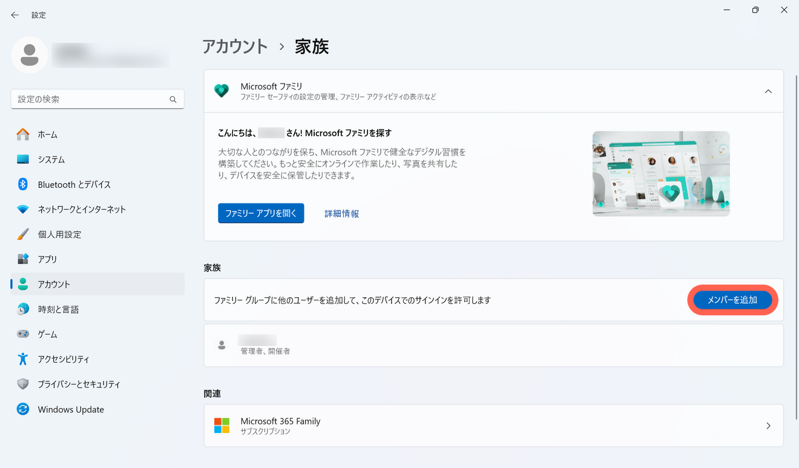Click ファミリー アプリを開く button
This screenshot has height=468, width=799.
261,213
